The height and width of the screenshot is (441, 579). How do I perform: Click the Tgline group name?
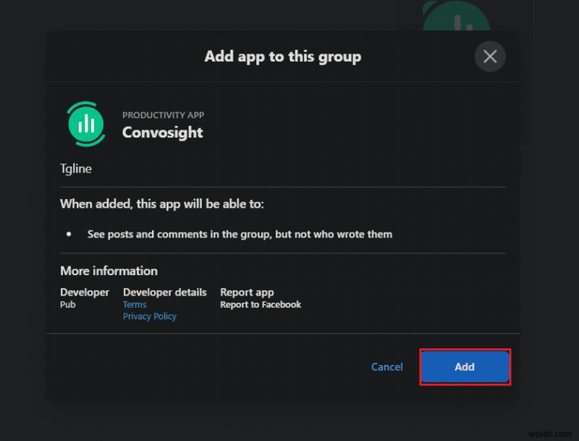pos(76,169)
